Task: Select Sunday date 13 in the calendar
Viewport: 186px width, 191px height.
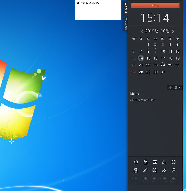Action: tap(134, 58)
